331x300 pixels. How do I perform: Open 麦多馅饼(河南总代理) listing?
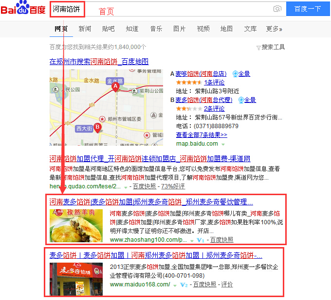pos(203,100)
